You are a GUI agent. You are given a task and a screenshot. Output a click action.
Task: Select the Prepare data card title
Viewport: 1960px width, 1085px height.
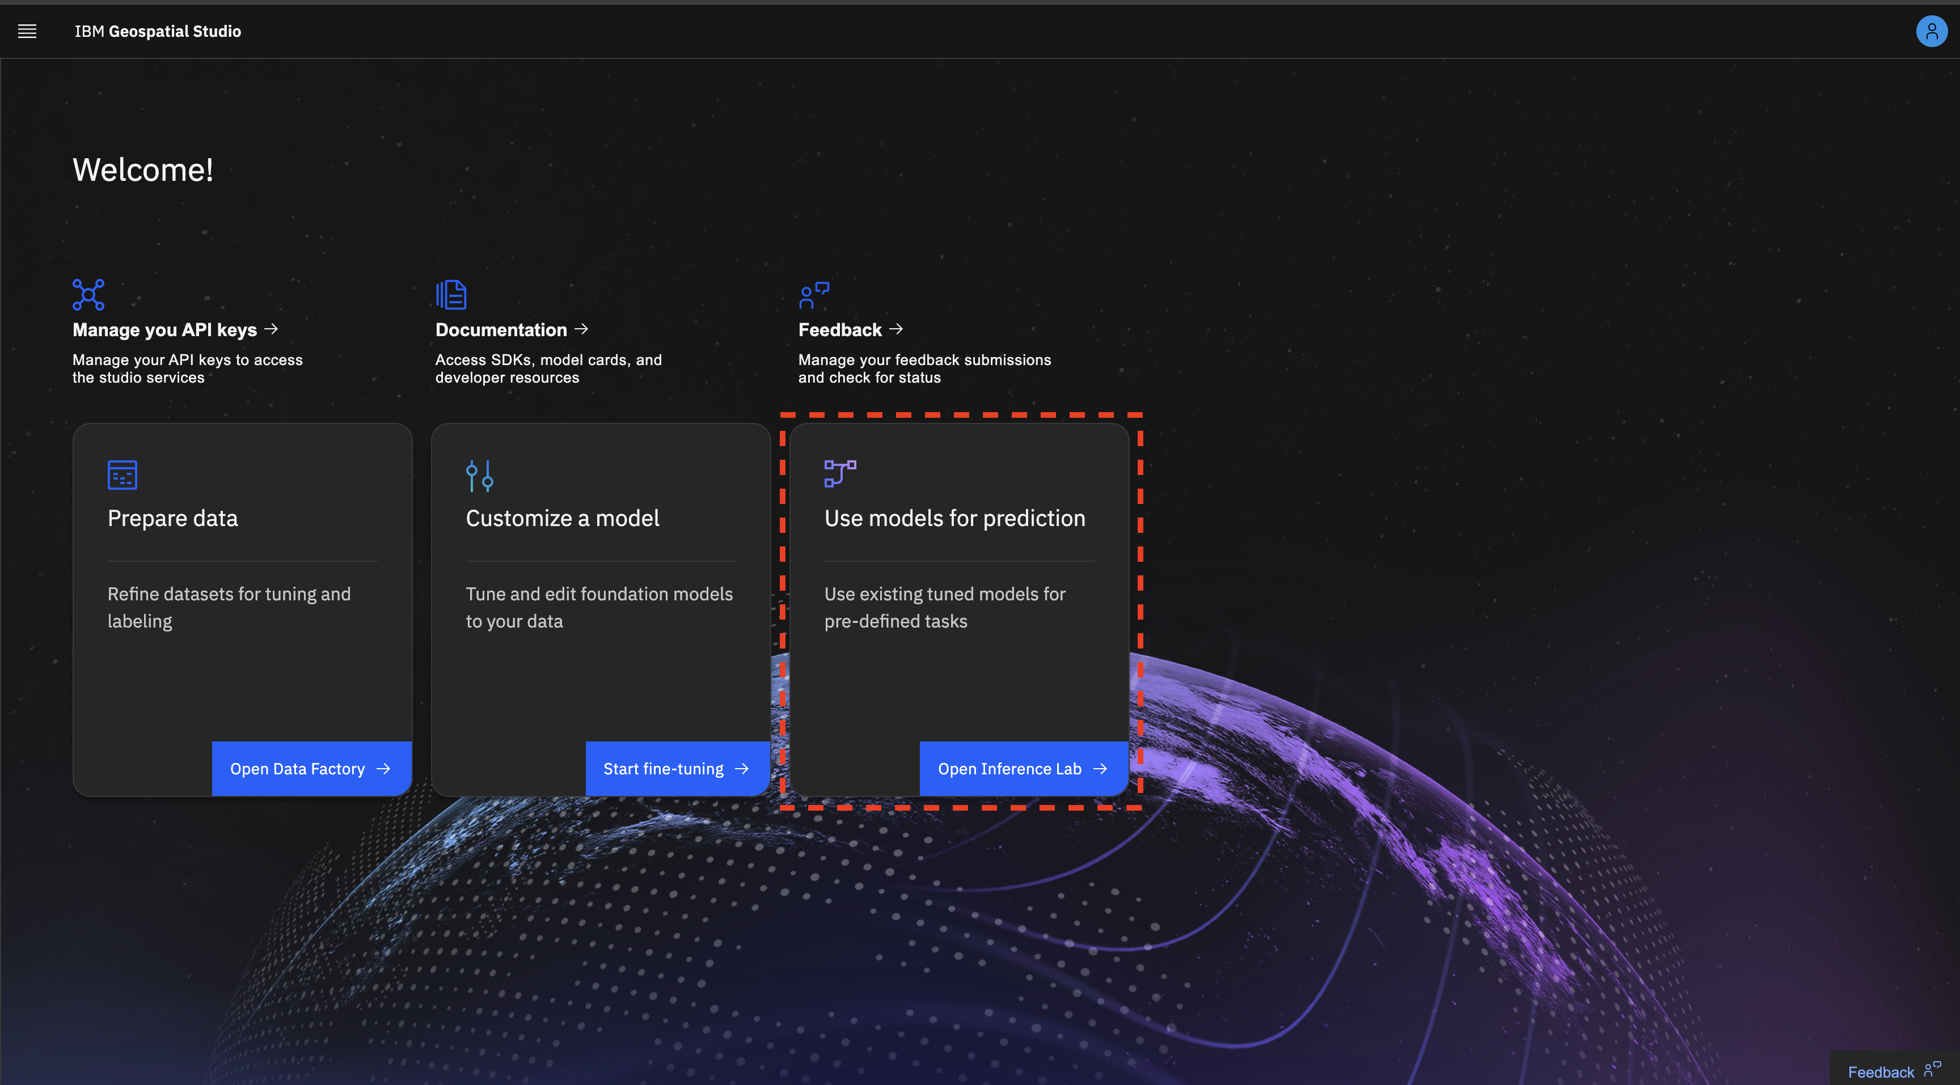(x=173, y=519)
